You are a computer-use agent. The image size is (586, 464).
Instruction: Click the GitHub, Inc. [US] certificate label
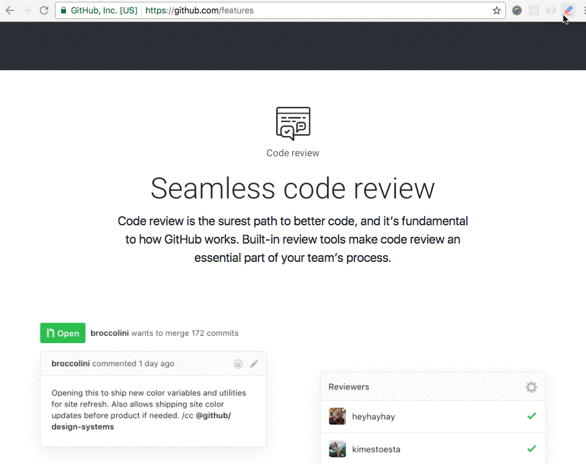click(104, 10)
